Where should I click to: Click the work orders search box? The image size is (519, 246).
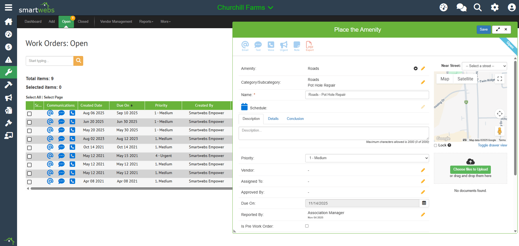click(x=50, y=61)
